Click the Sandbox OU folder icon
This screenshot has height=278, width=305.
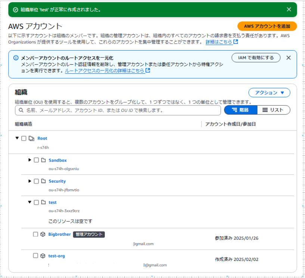[x=44, y=160]
